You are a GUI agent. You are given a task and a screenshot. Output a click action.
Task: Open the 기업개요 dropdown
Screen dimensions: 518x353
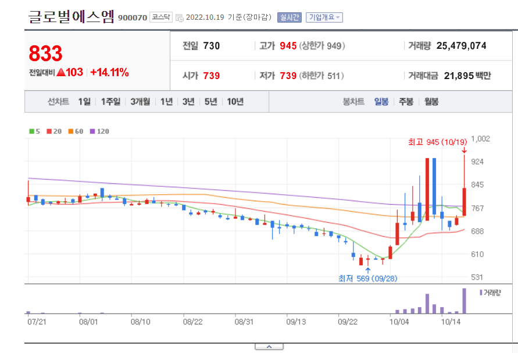pyautogui.click(x=324, y=17)
